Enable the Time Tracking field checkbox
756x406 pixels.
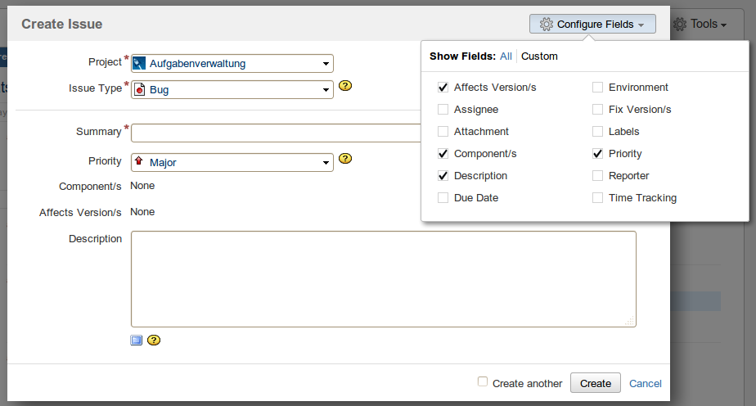pos(597,197)
